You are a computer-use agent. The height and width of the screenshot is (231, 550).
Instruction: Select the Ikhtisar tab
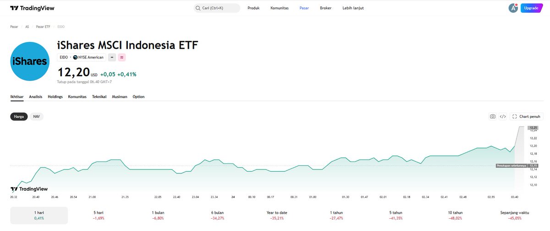[17, 97]
